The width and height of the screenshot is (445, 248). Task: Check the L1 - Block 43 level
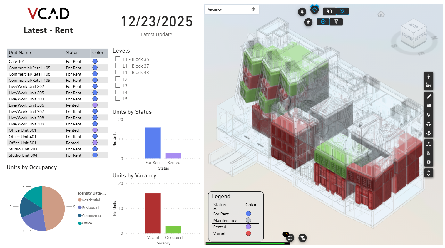118,72
